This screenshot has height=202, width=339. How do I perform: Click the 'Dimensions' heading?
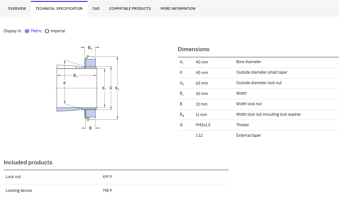tap(194, 49)
